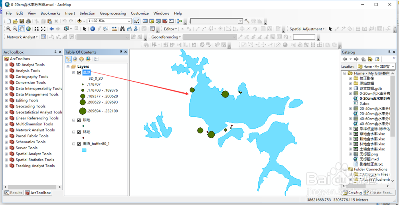This screenshot has width=399, height=205.
Task: Click the Add Data button
Action: pos(79,21)
